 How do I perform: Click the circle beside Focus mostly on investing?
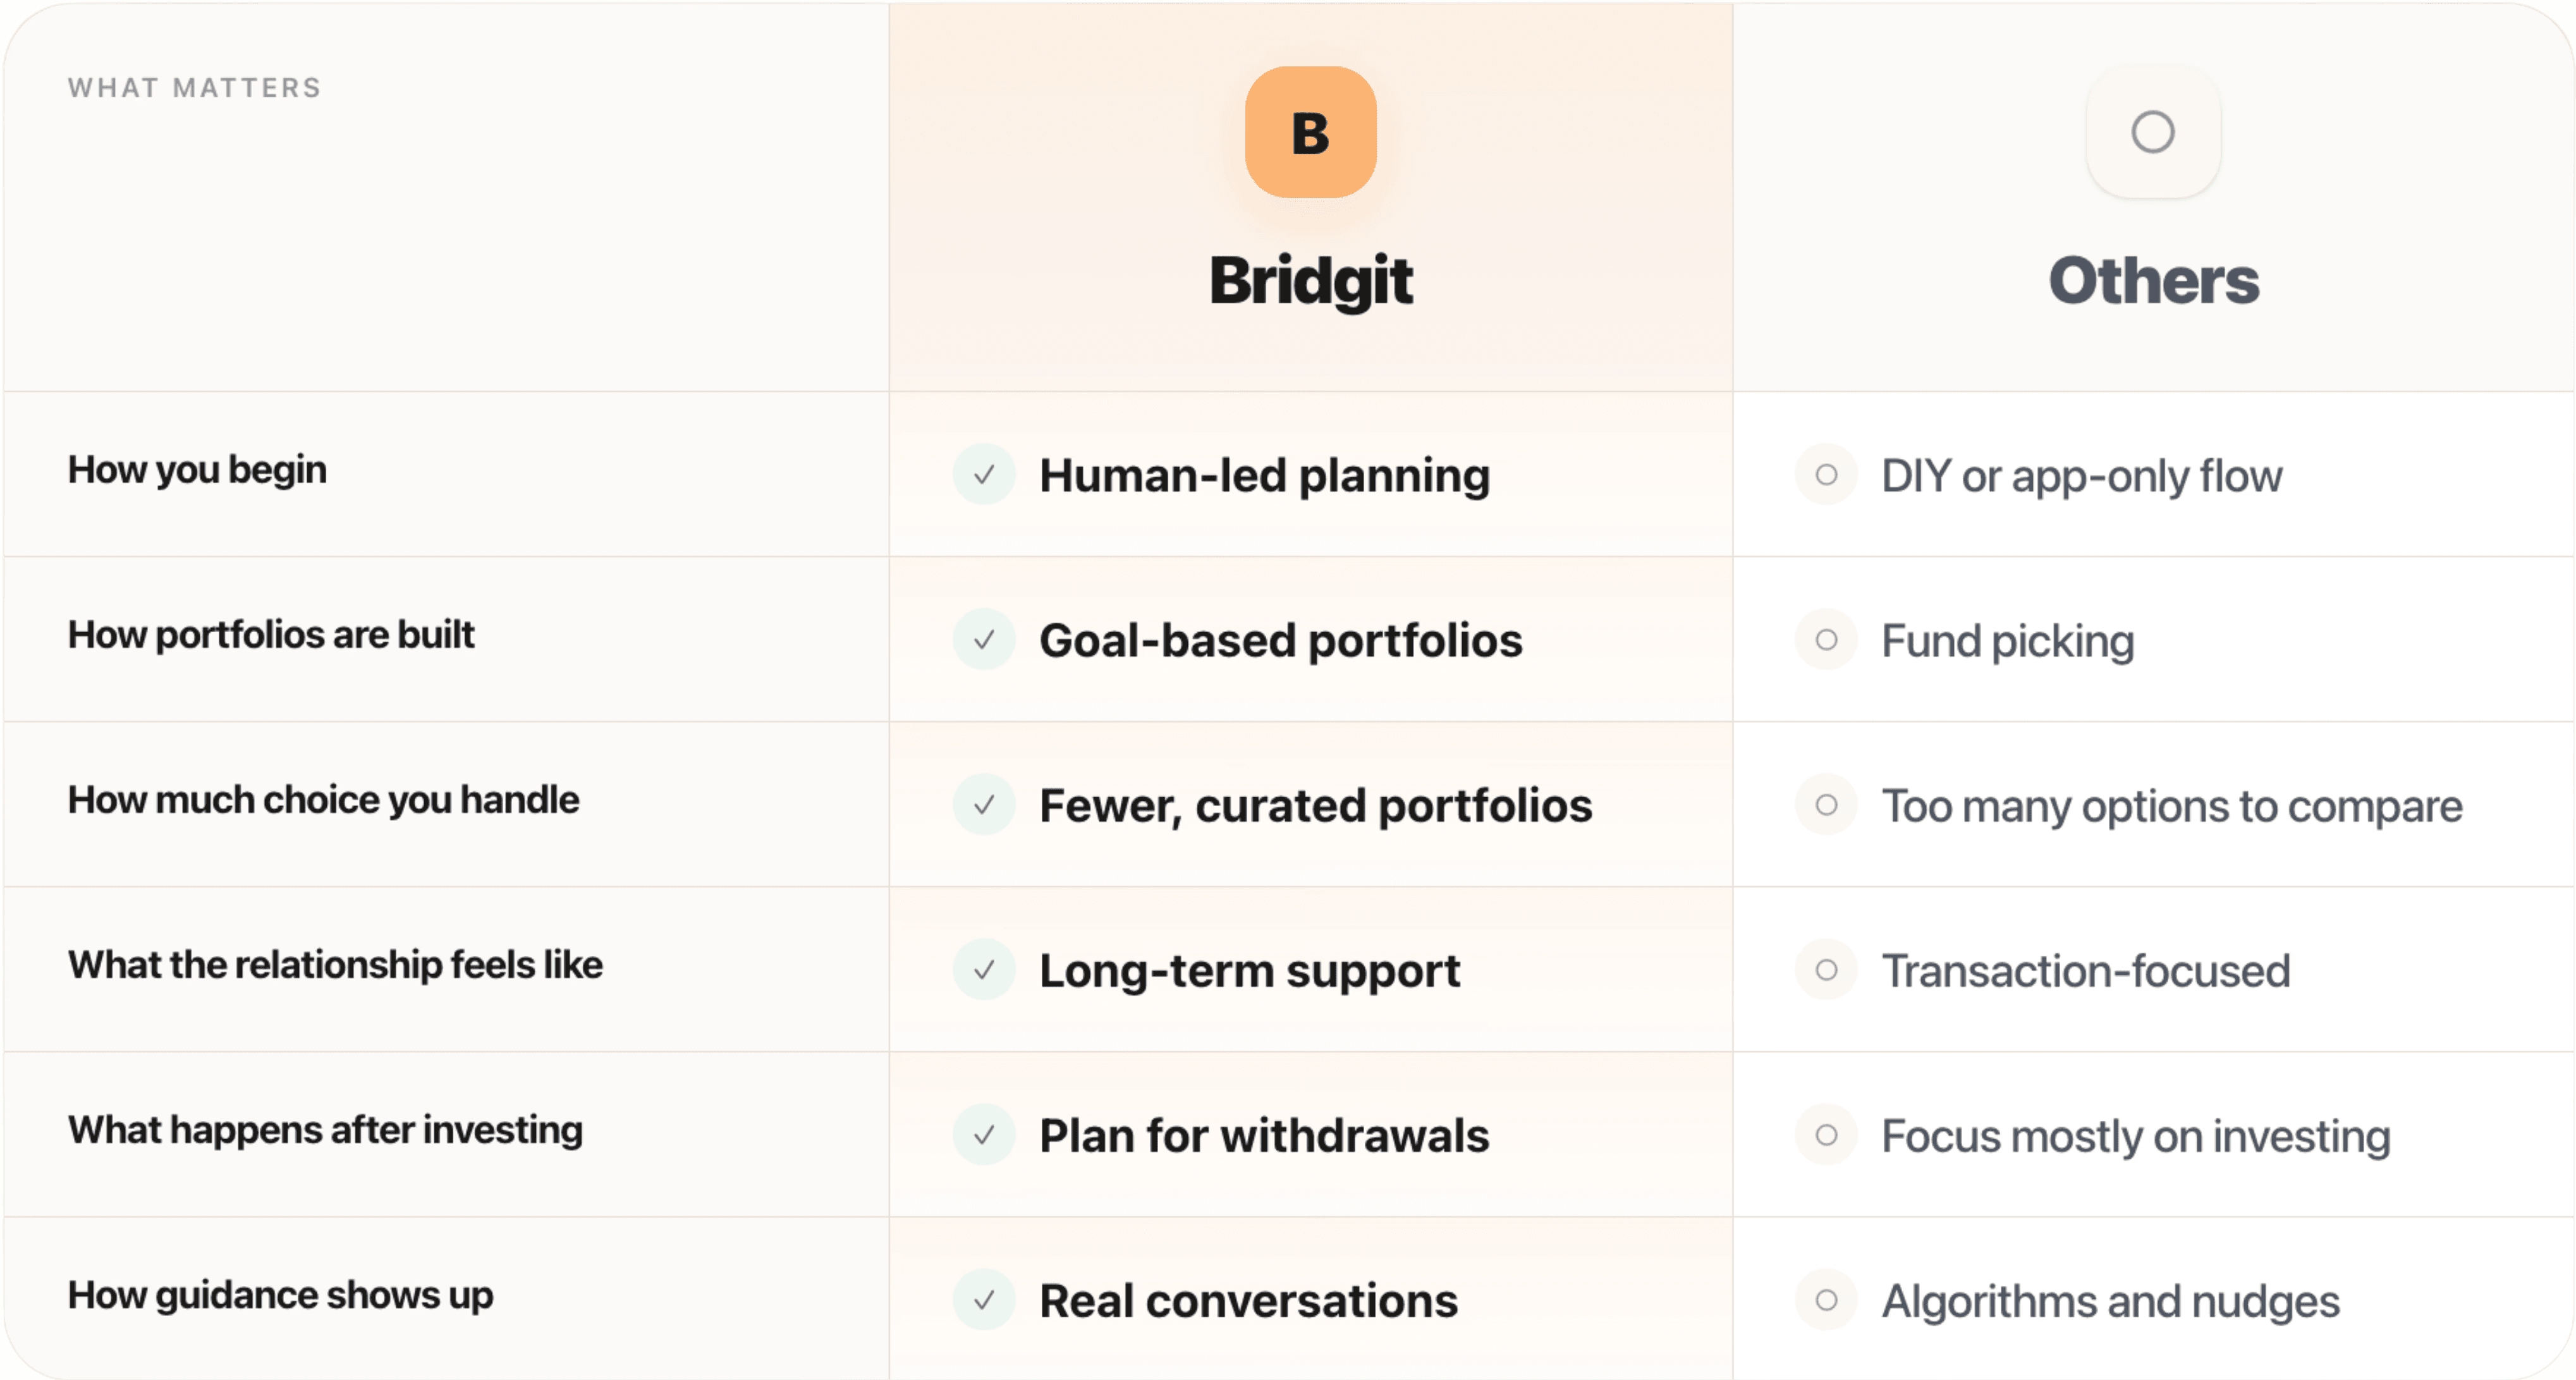click(1826, 1134)
